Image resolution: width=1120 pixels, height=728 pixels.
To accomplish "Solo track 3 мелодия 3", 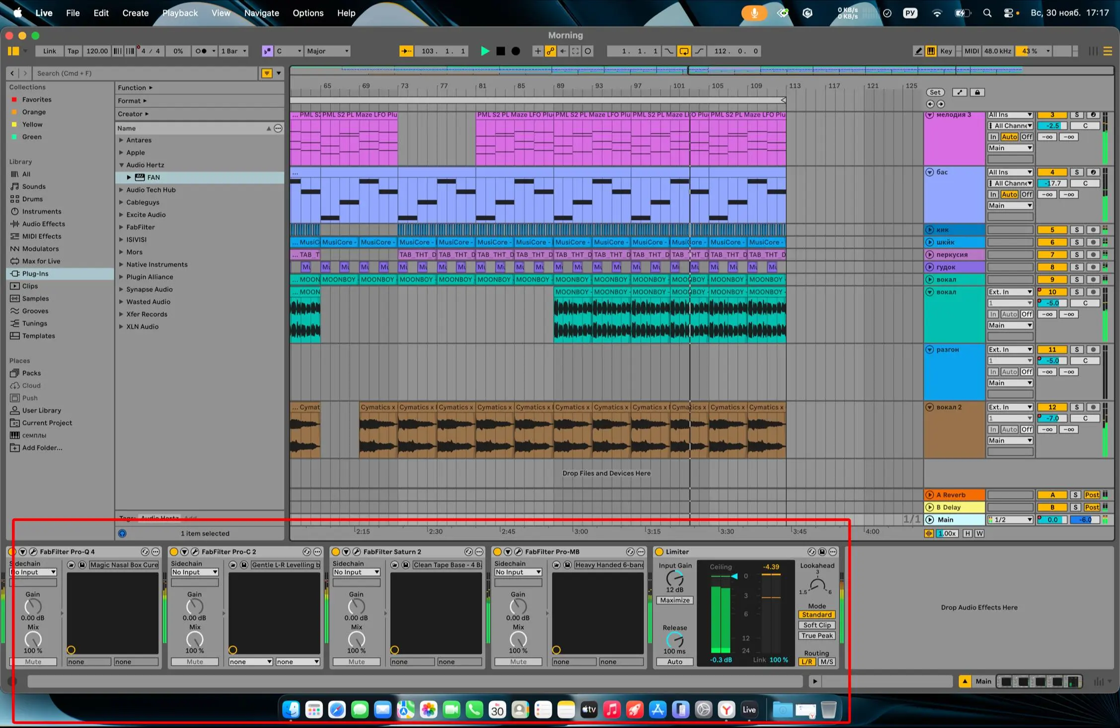I will [1076, 115].
